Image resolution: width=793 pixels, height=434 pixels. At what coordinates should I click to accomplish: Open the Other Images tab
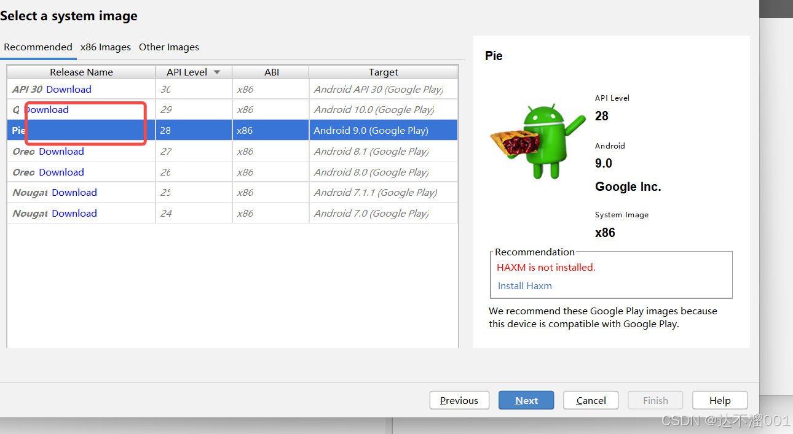point(169,47)
